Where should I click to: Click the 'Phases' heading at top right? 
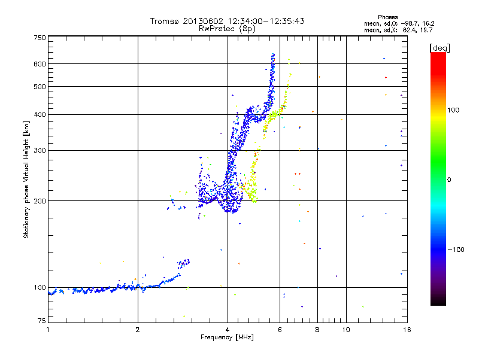click(387, 17)
